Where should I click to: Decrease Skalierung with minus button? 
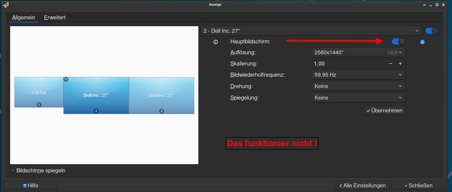pos(391,64)
